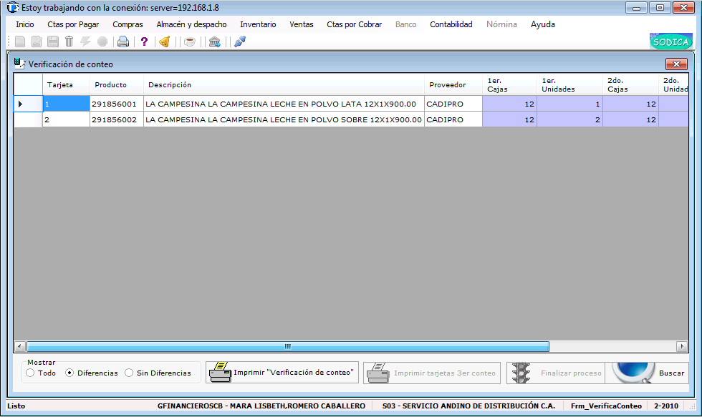Image resolution: width=702 pixels, height=417 pixels.
Task: Click the lightning bolt toolbar icon
Action: (x=85, y=41)
